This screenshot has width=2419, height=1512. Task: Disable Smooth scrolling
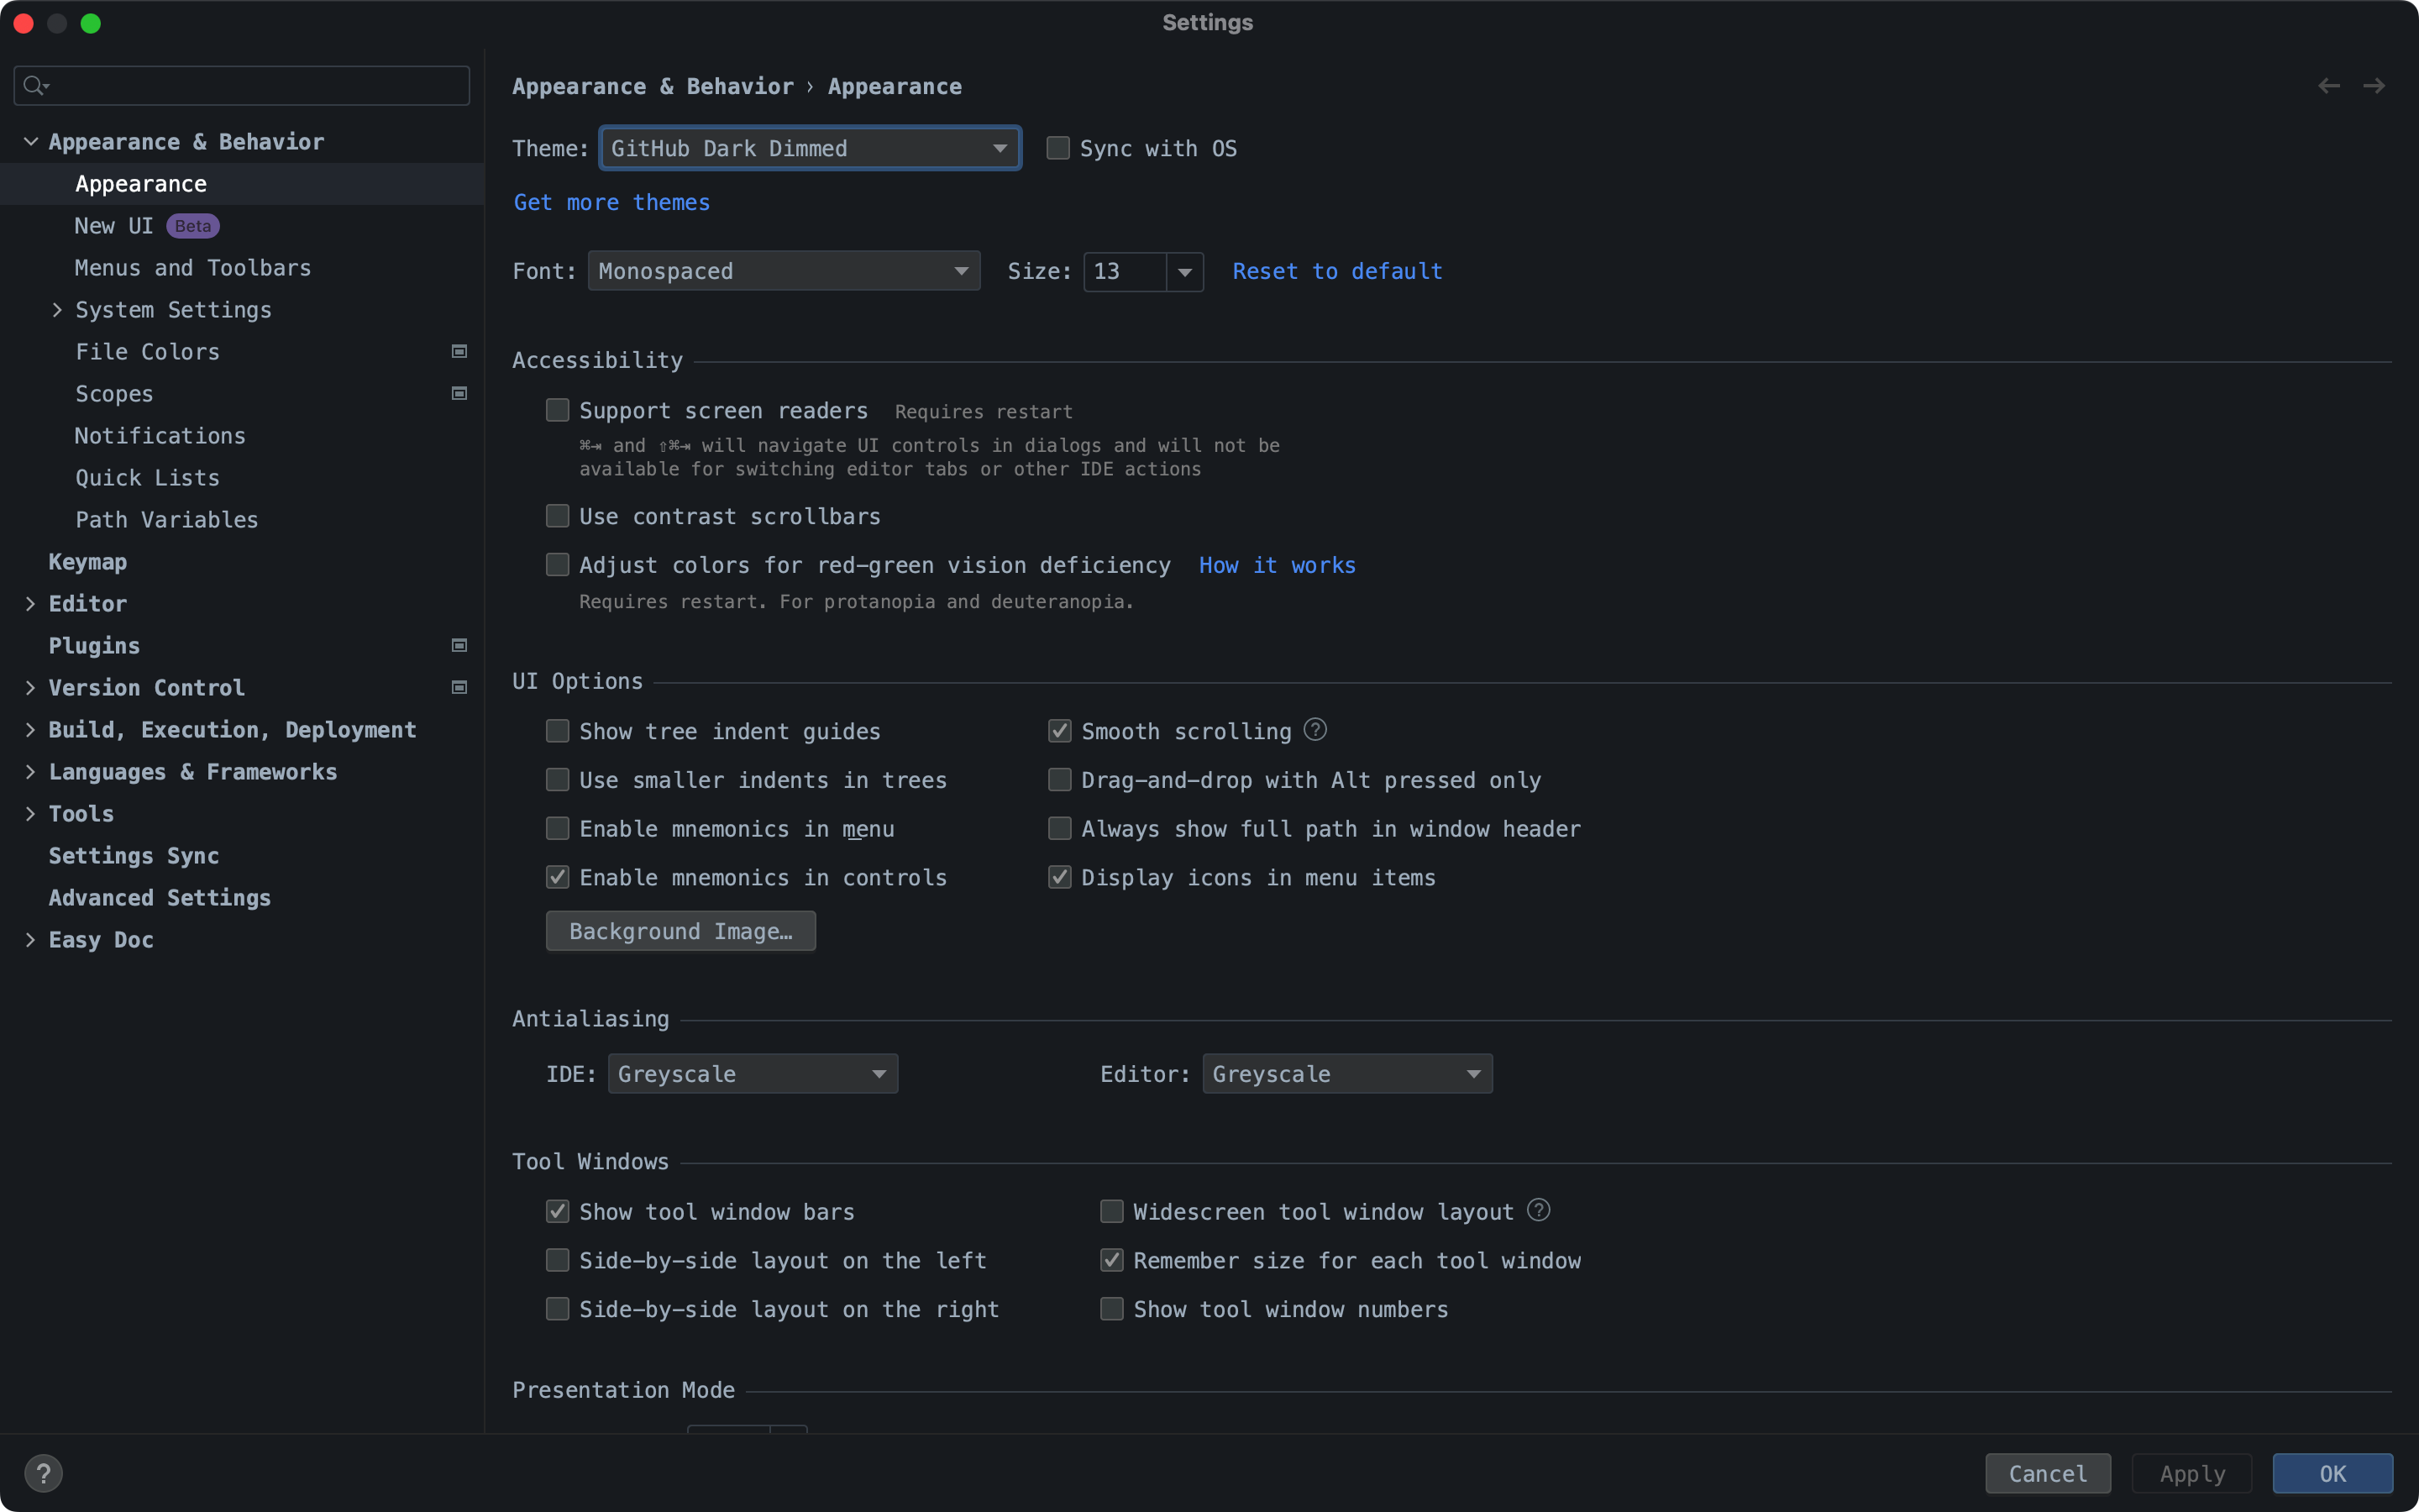coord(1059,730)
